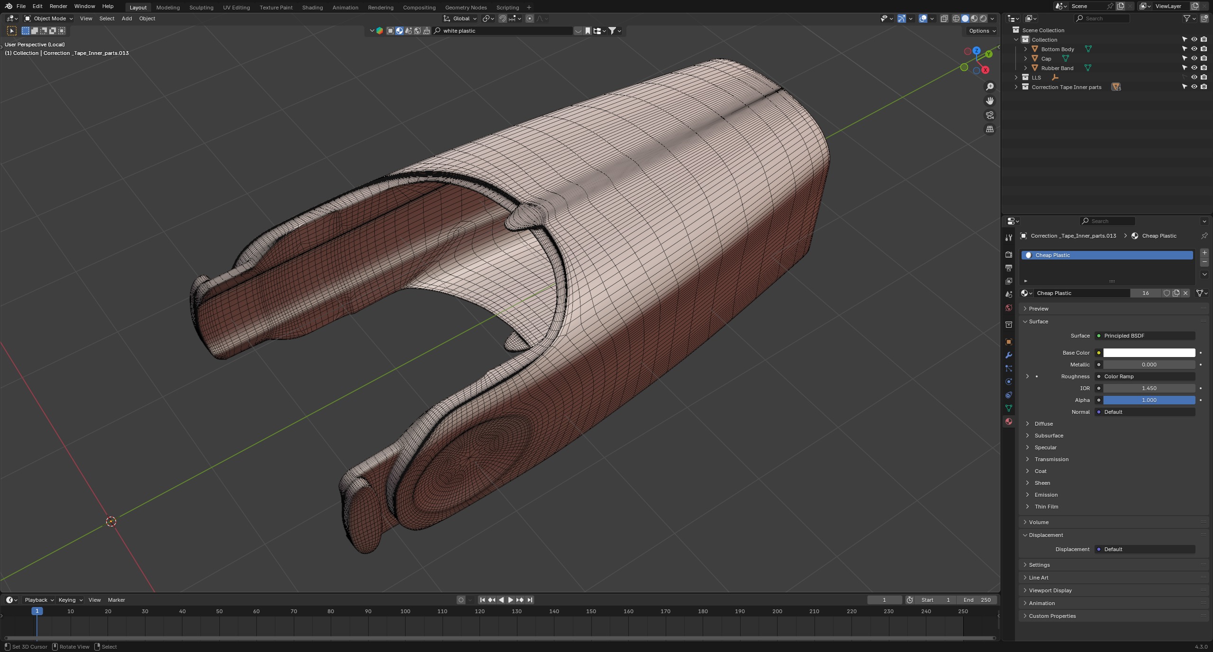Click the Color Ramp roughness link
Image resolution: width=1213 pixels, height=652 pixels.
1145,376
